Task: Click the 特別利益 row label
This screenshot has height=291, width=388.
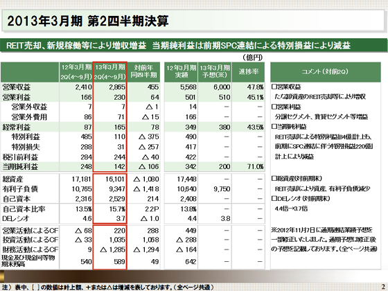Action: coord(26,137)
